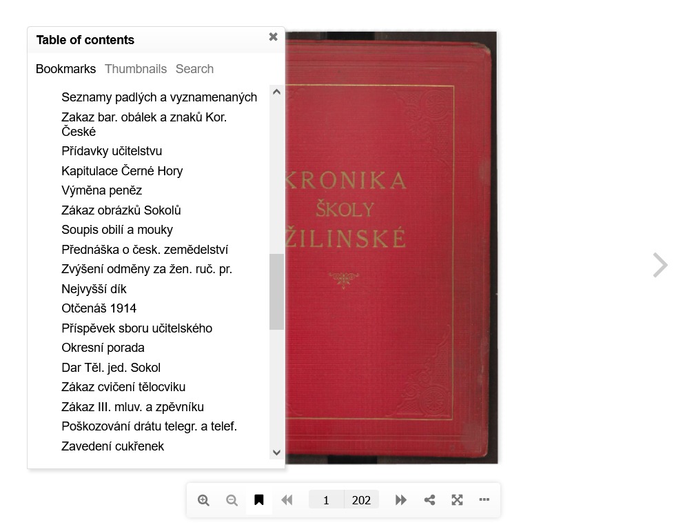Click the zoom out magnifier icon
685x525 pixels.
point(232,500)
